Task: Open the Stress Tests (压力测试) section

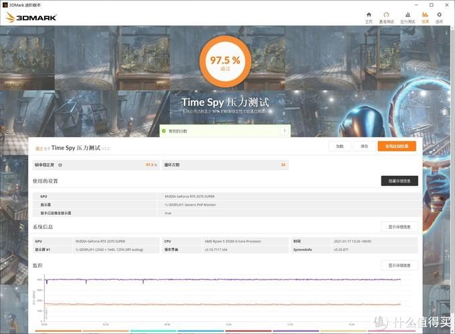Action: pos(407,17)
